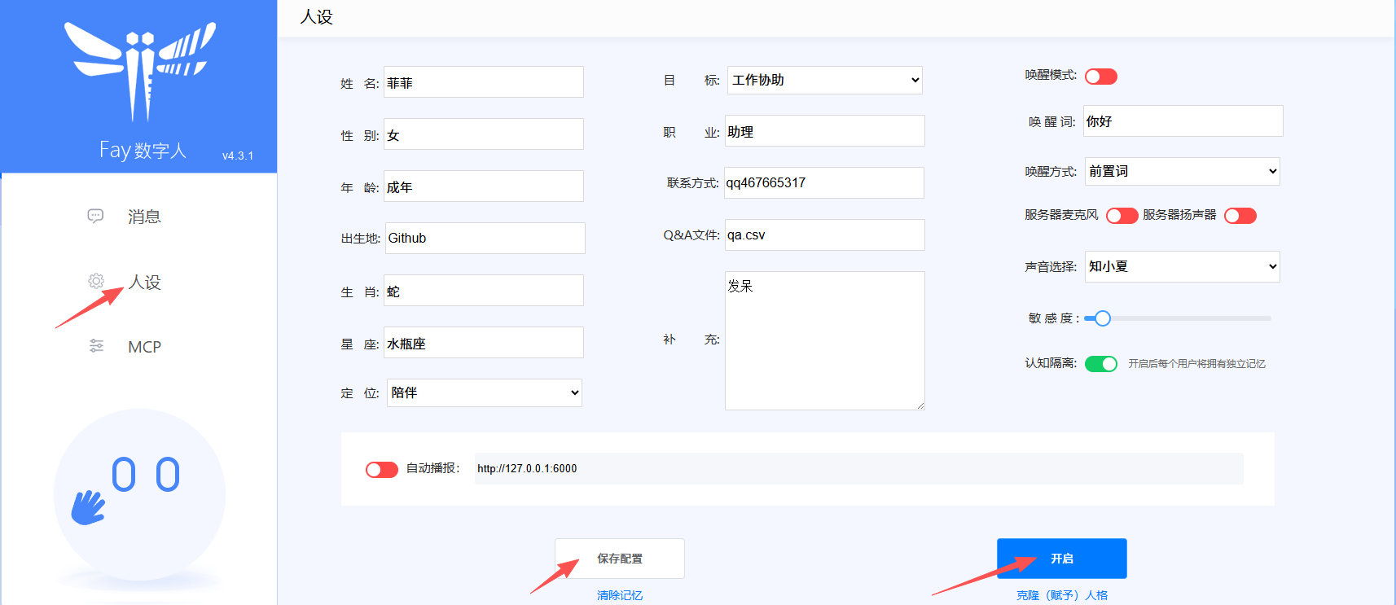
Task: Click the 克隆（赋予）人格 link
Action: (1062, 595)
